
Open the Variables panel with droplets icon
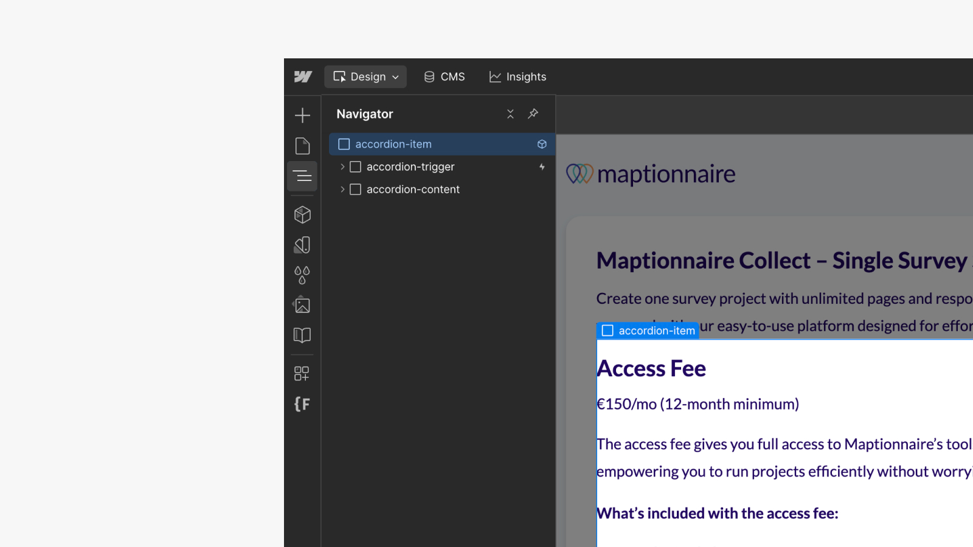pyautogui.click(x=302, y=275)
